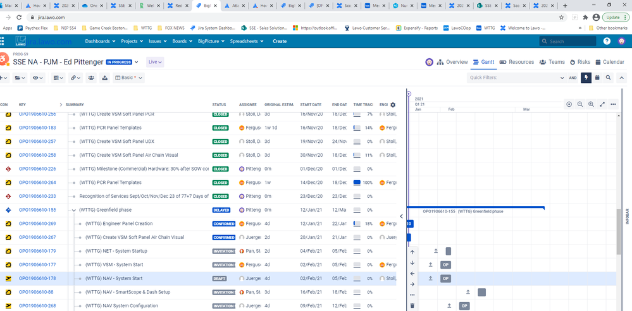Open the eye visibility options dropdown

[x=38, y=78]
